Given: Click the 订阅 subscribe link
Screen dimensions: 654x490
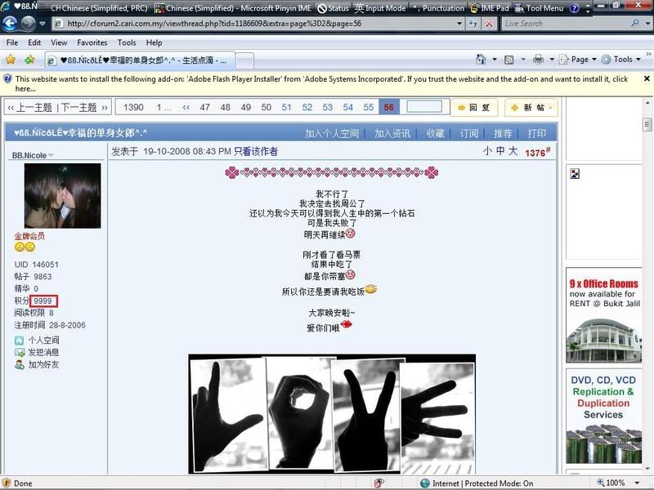Looking at the screenshot, I should click(x=468, y=133).
